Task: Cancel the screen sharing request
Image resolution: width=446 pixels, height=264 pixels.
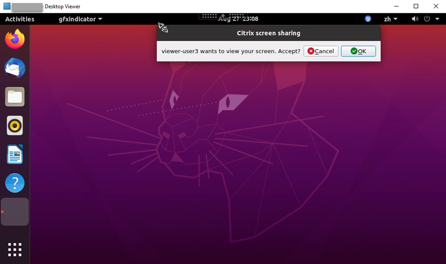Action: click(x=321, y=51)
